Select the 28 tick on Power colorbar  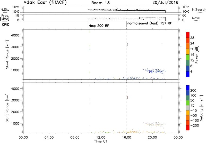pos(192,38)
